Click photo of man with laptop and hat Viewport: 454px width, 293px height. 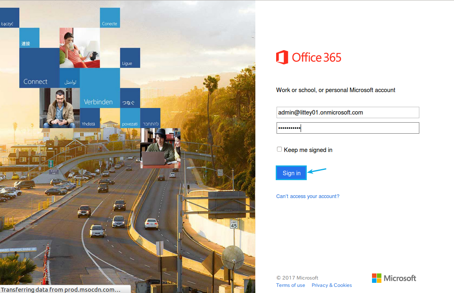(x=160, y=148)
